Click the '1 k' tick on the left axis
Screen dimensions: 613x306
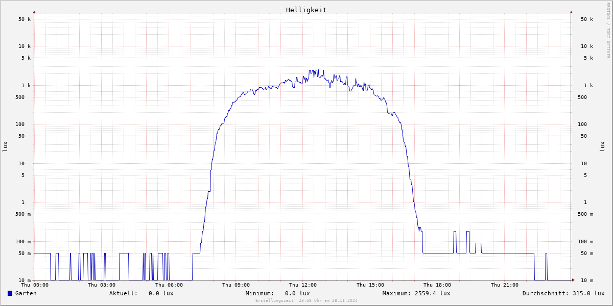(26, 86)
